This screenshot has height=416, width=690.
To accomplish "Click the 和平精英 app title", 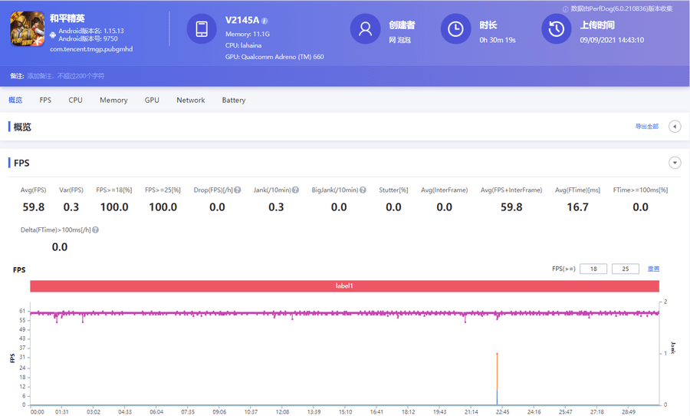I will click(67, 18).
